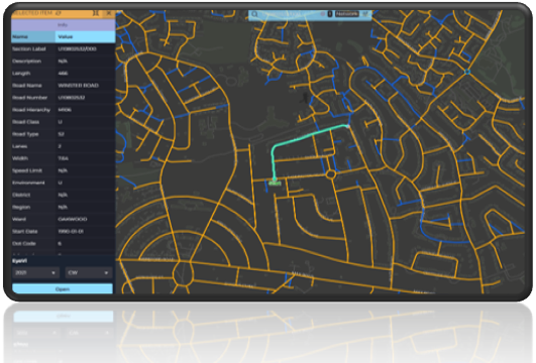The height and width of the screenshot is (363, 536).
Task: Select the Section Label row
Action: click(63, 49)
